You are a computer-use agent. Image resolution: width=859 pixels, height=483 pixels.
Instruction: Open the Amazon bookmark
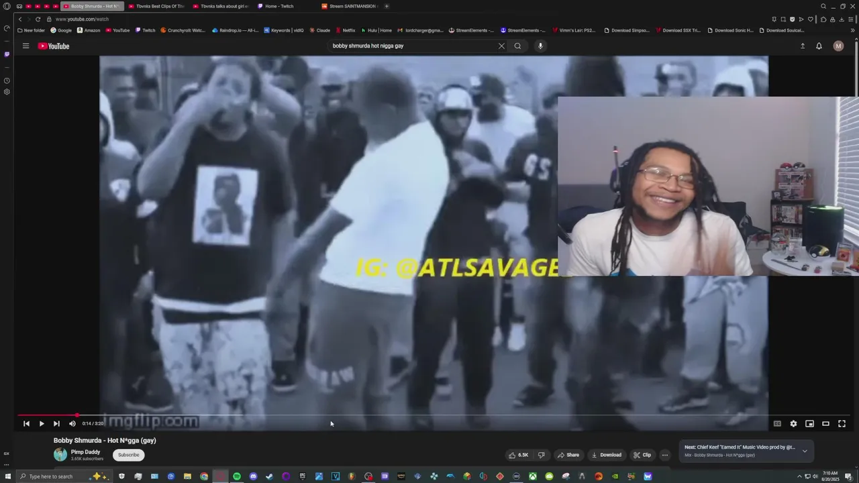coord(89,30)
